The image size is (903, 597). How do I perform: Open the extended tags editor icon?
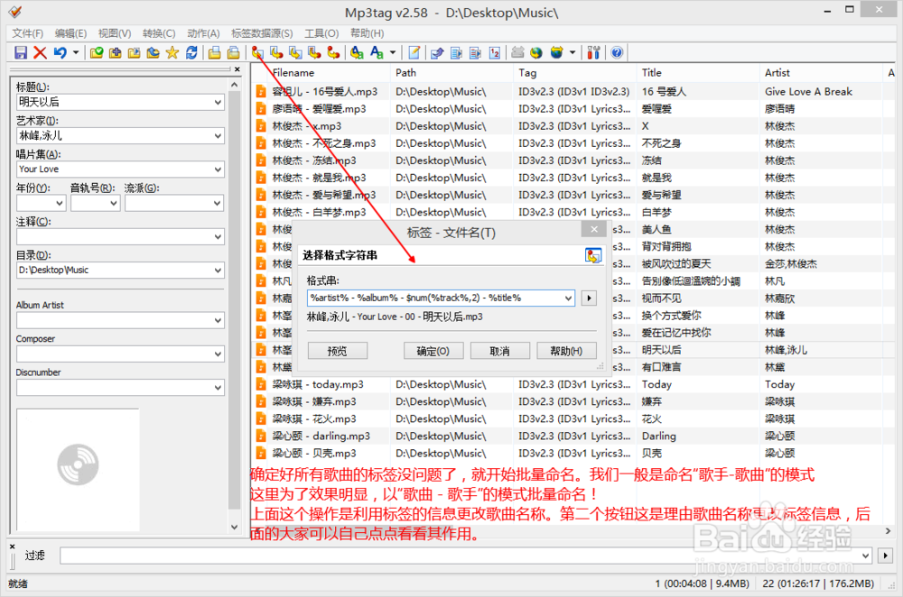pyautogui.click(x=414, y=53)
